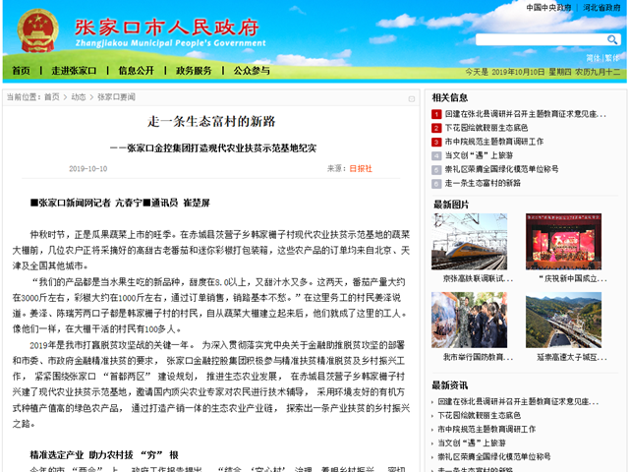Viewport: 629px width, 472px height.
Task: Click gray rank badge number 5
Action: pos(436,169)
